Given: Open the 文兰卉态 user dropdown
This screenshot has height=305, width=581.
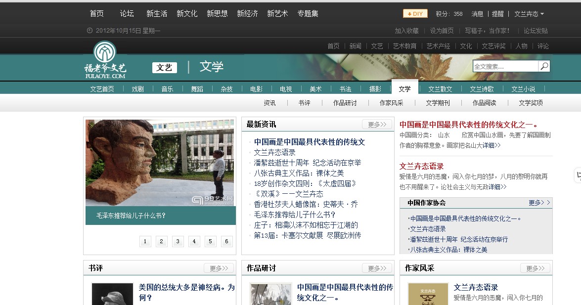Looking at the screenshot, I should (x=529, y=14).
